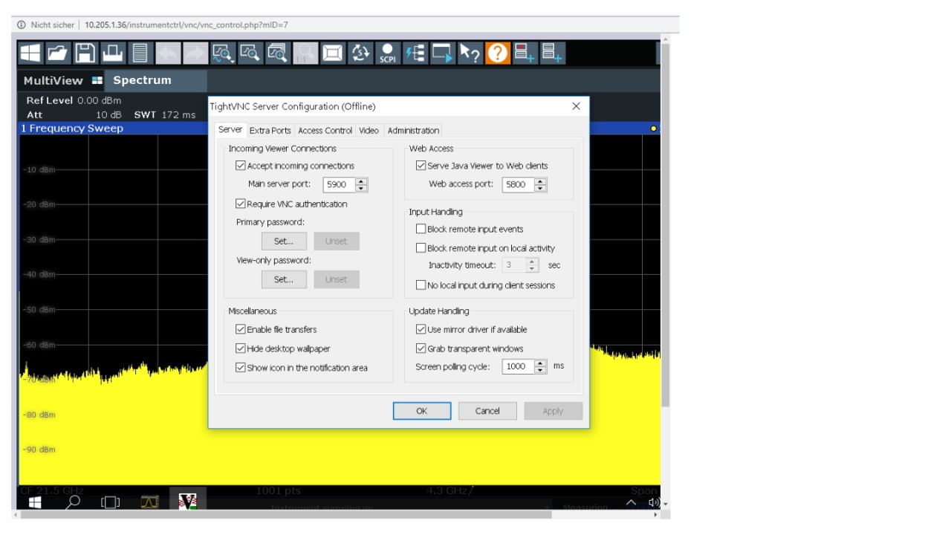This screenshot has width=951, height=535.
Task: Click Unset for View-only password
Action: click(337, 279)
